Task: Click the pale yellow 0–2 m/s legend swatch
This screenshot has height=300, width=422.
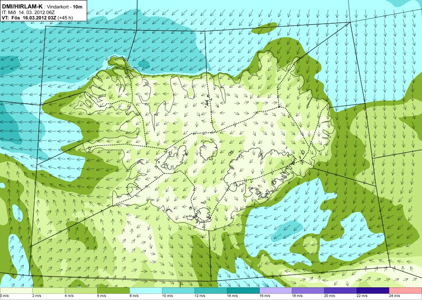Action: [16, 290]
